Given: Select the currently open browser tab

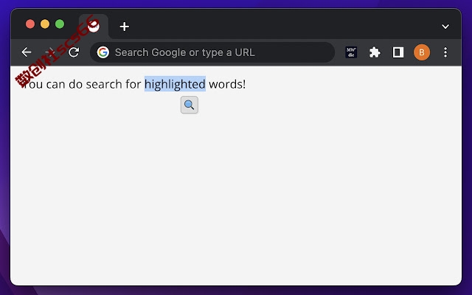Looking at the screenshot, I should point(94,27).
